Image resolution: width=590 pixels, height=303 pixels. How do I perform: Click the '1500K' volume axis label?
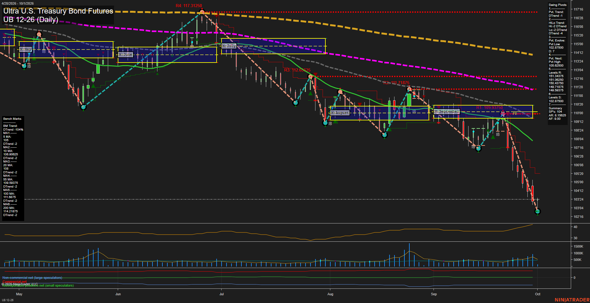tap(579, 247)
